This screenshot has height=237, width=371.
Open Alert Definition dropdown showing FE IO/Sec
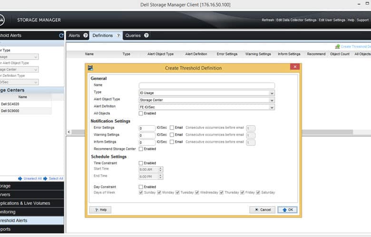pos(206,107)
